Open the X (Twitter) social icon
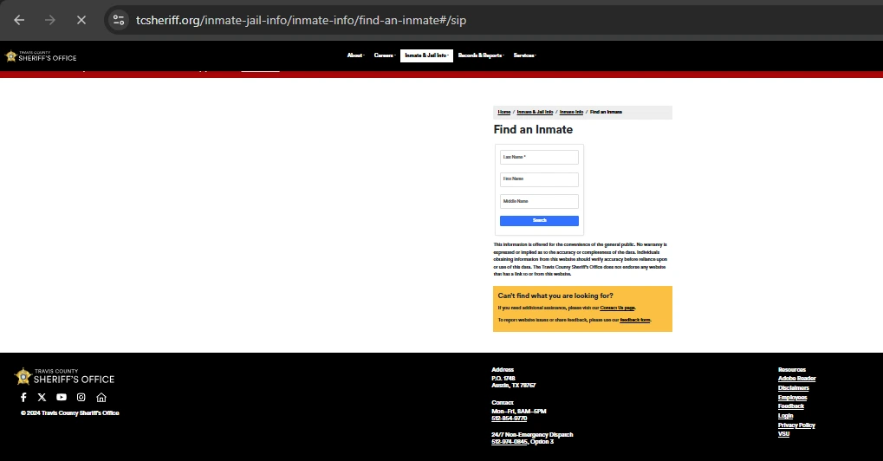Image resolution: width=883 pixels, height=461 pixels. pyautogui.click(x=42, y=397)
